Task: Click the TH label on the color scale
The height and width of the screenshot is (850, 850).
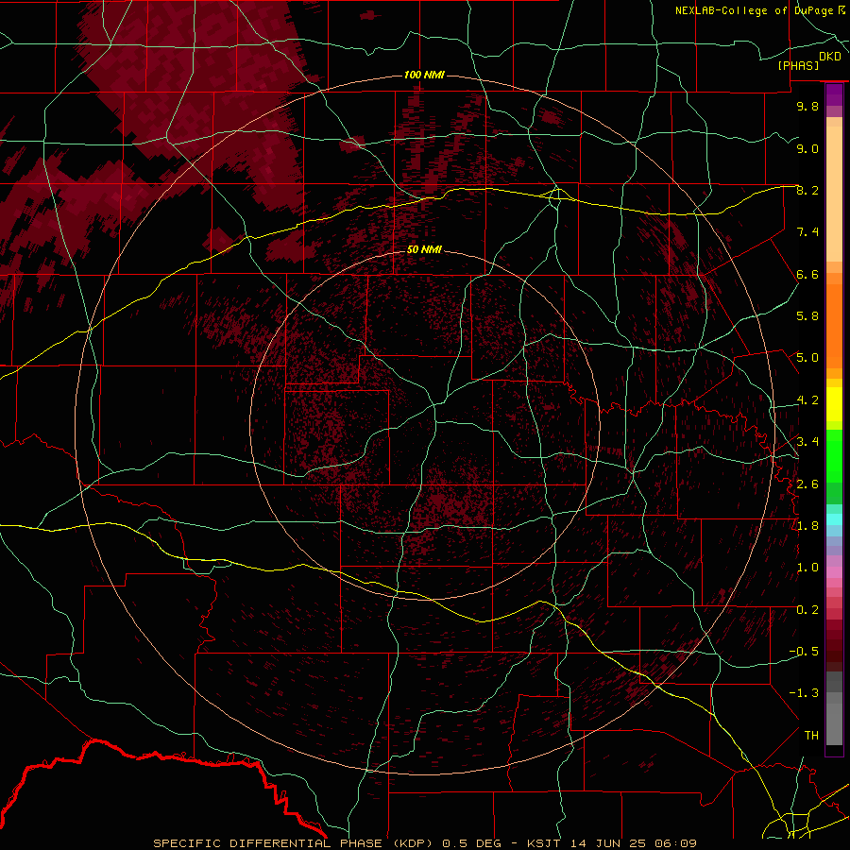Action: point(811,736)
